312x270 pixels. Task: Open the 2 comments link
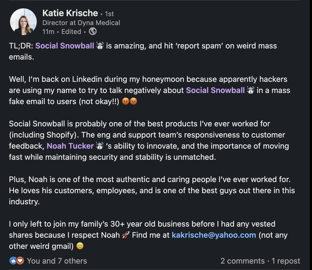pos(243,261)
